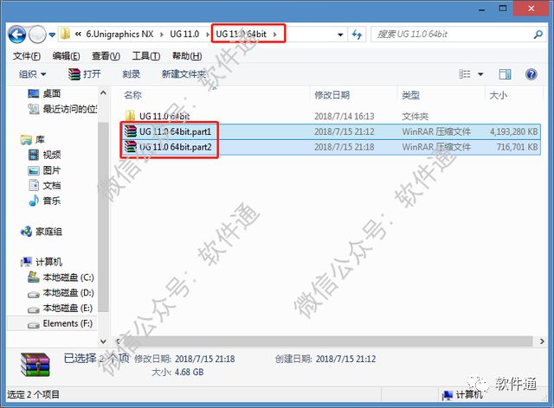Open the 工具(T) menu
This screenshot has width=554, height=408.
point(146,56)
